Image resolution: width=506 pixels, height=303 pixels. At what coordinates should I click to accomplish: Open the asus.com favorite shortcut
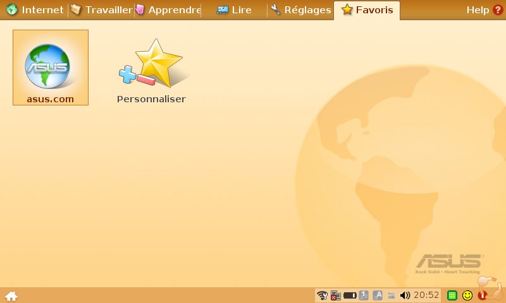point(51,68)
